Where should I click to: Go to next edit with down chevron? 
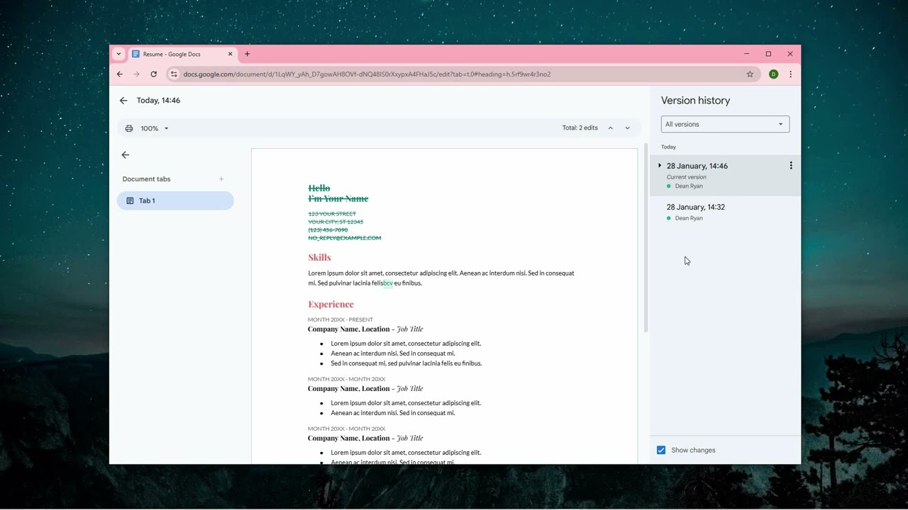[627, 128]
